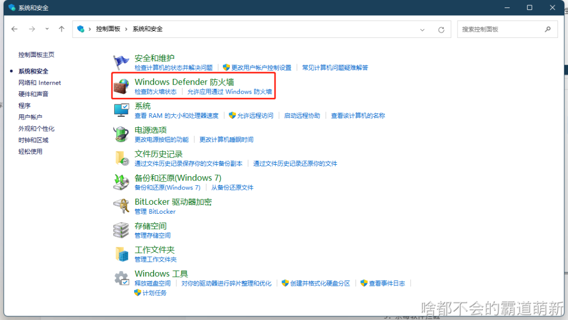This screenshot has width=568, height=320.
Task: Click 允许远程访问 link
Action: point(255,116)
